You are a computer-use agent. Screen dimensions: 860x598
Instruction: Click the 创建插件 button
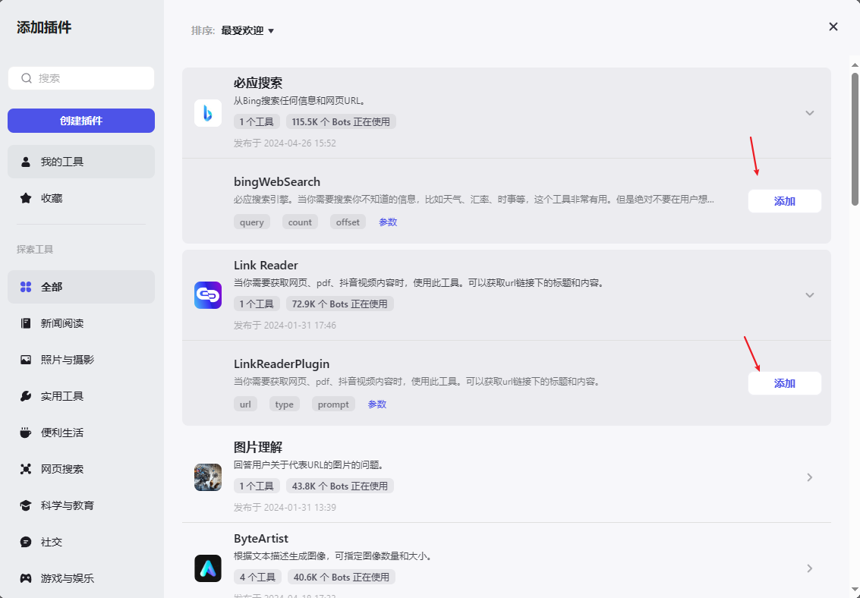pyautogui.click(x=81, y=121)
